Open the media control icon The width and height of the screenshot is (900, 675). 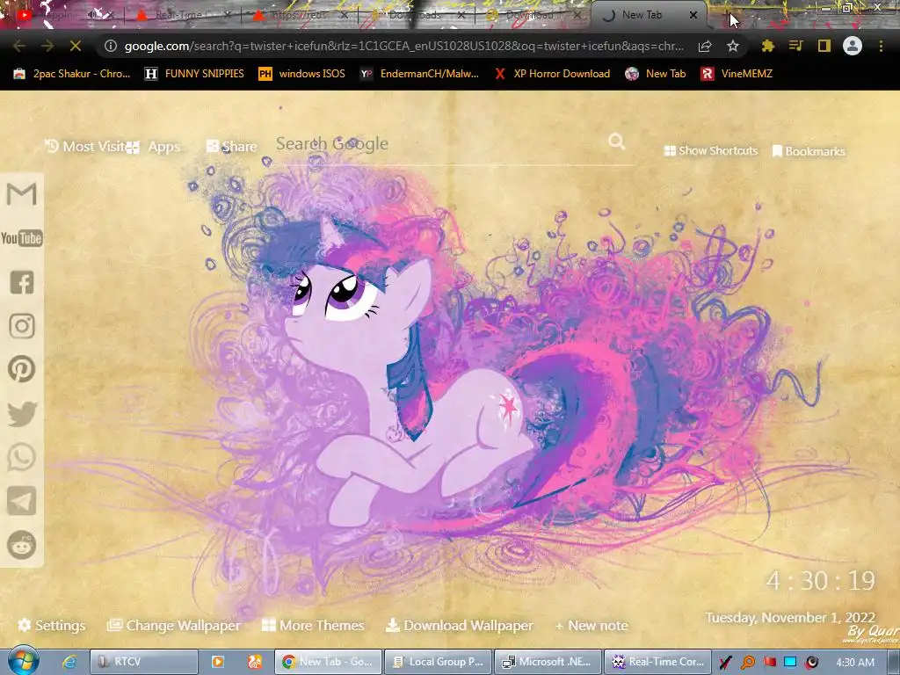[x=795, y=46]
